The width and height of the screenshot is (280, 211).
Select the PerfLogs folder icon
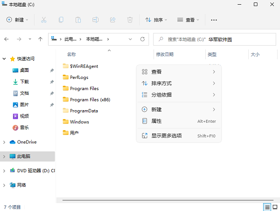click(65, 77)
